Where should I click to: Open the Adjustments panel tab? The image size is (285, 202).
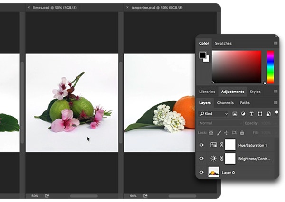pyautogui.click(x=232, y=92)
